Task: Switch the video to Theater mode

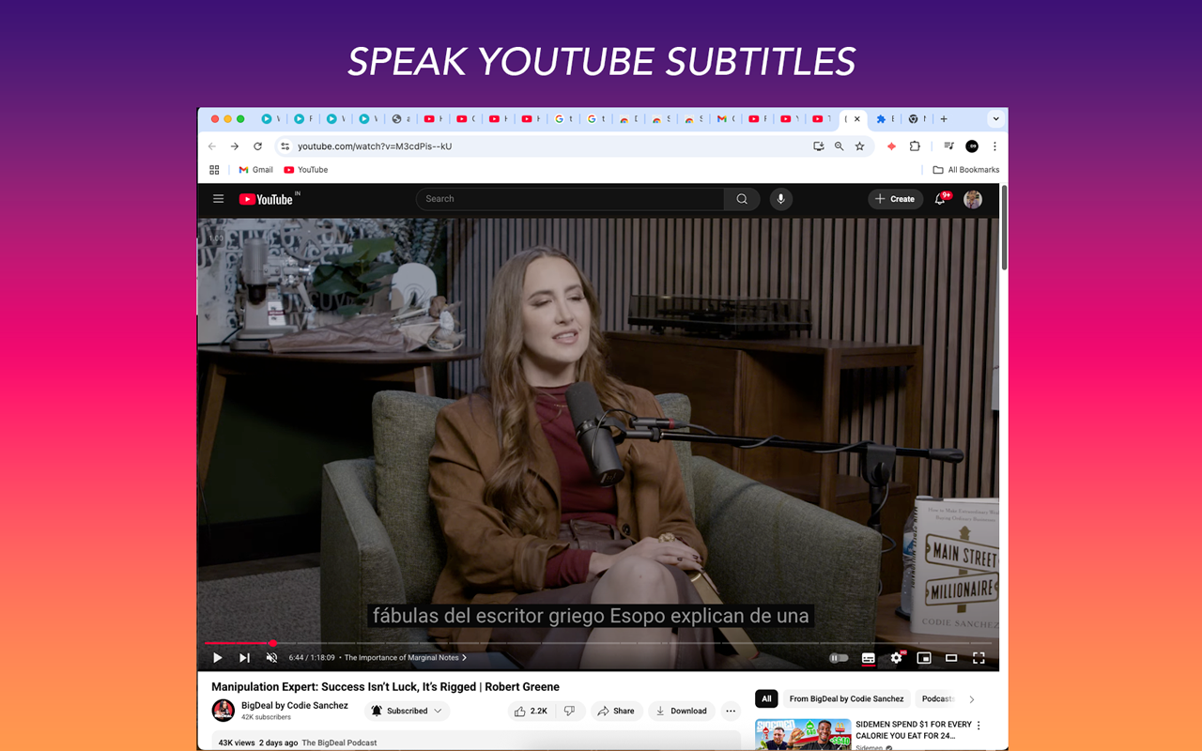Action: (950, 657)
